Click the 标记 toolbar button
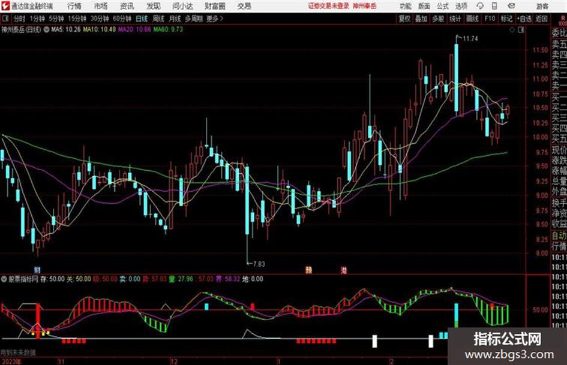This screenshot has width=567, height=365. pyautogui.click(x=506, y=19)
